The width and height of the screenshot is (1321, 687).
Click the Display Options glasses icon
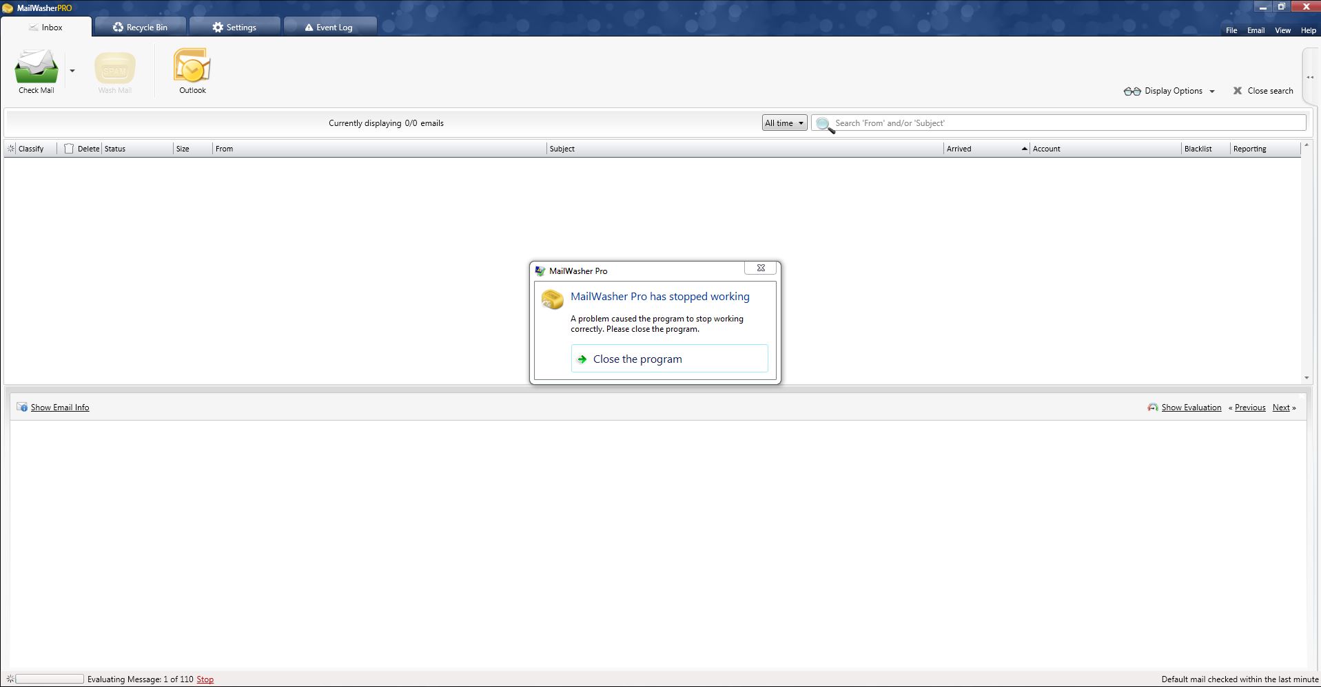coord(1132,91)
